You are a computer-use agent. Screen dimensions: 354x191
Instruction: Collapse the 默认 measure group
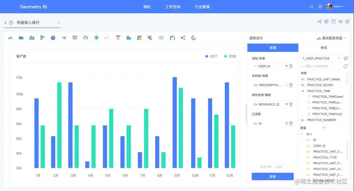(x=301, y=134)
